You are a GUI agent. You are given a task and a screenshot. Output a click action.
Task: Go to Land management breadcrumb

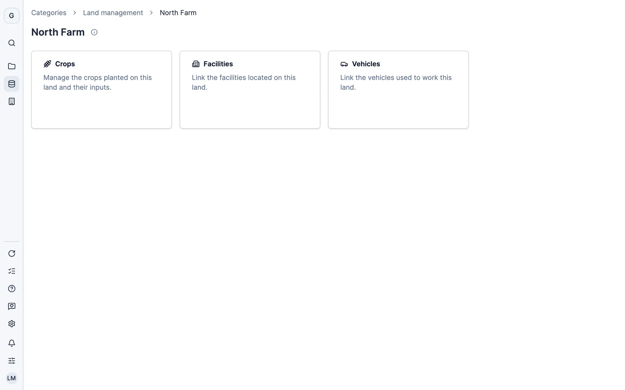point(113,13)
